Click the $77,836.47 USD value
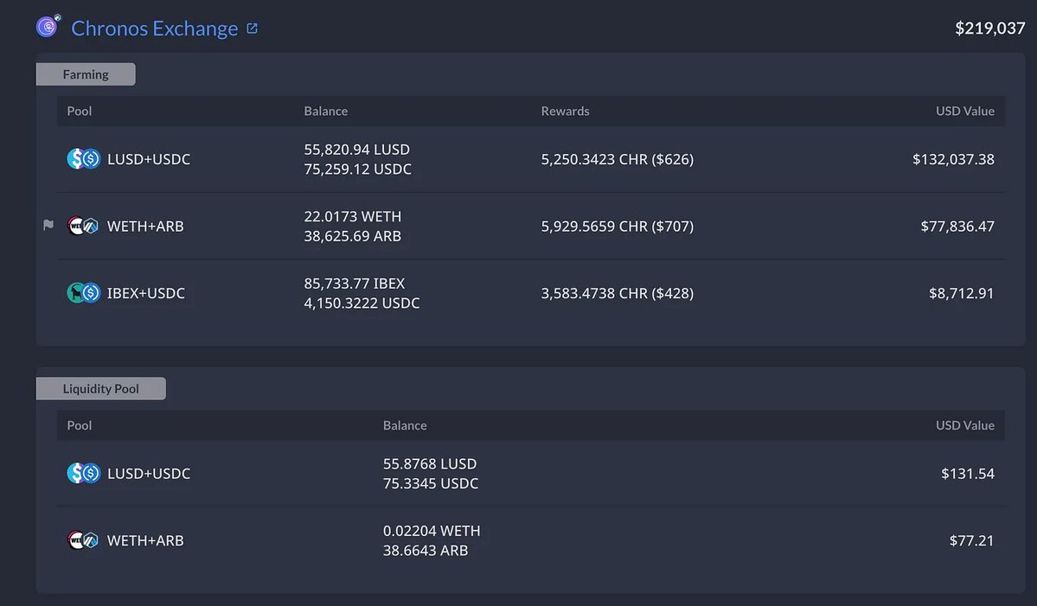Image resolution: width=1037 pixels, height=606 pixels. (x=957, y=226)
